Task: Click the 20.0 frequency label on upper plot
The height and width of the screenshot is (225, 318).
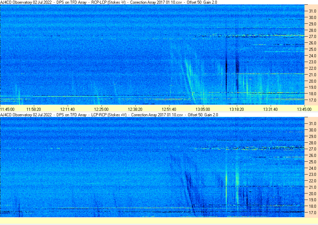Action: tap(312, 81)
